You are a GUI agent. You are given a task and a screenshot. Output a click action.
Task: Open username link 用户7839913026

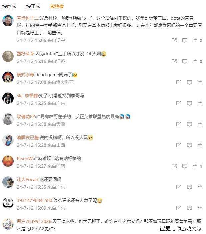(x=34, y=221)
